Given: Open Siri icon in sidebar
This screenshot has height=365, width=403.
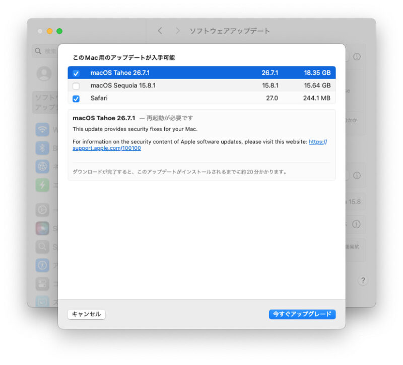Looking at the screenshot, I should (42, 228).
